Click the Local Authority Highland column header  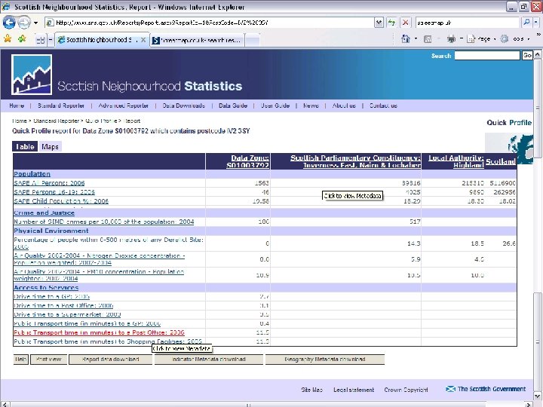tap(456, 161)
